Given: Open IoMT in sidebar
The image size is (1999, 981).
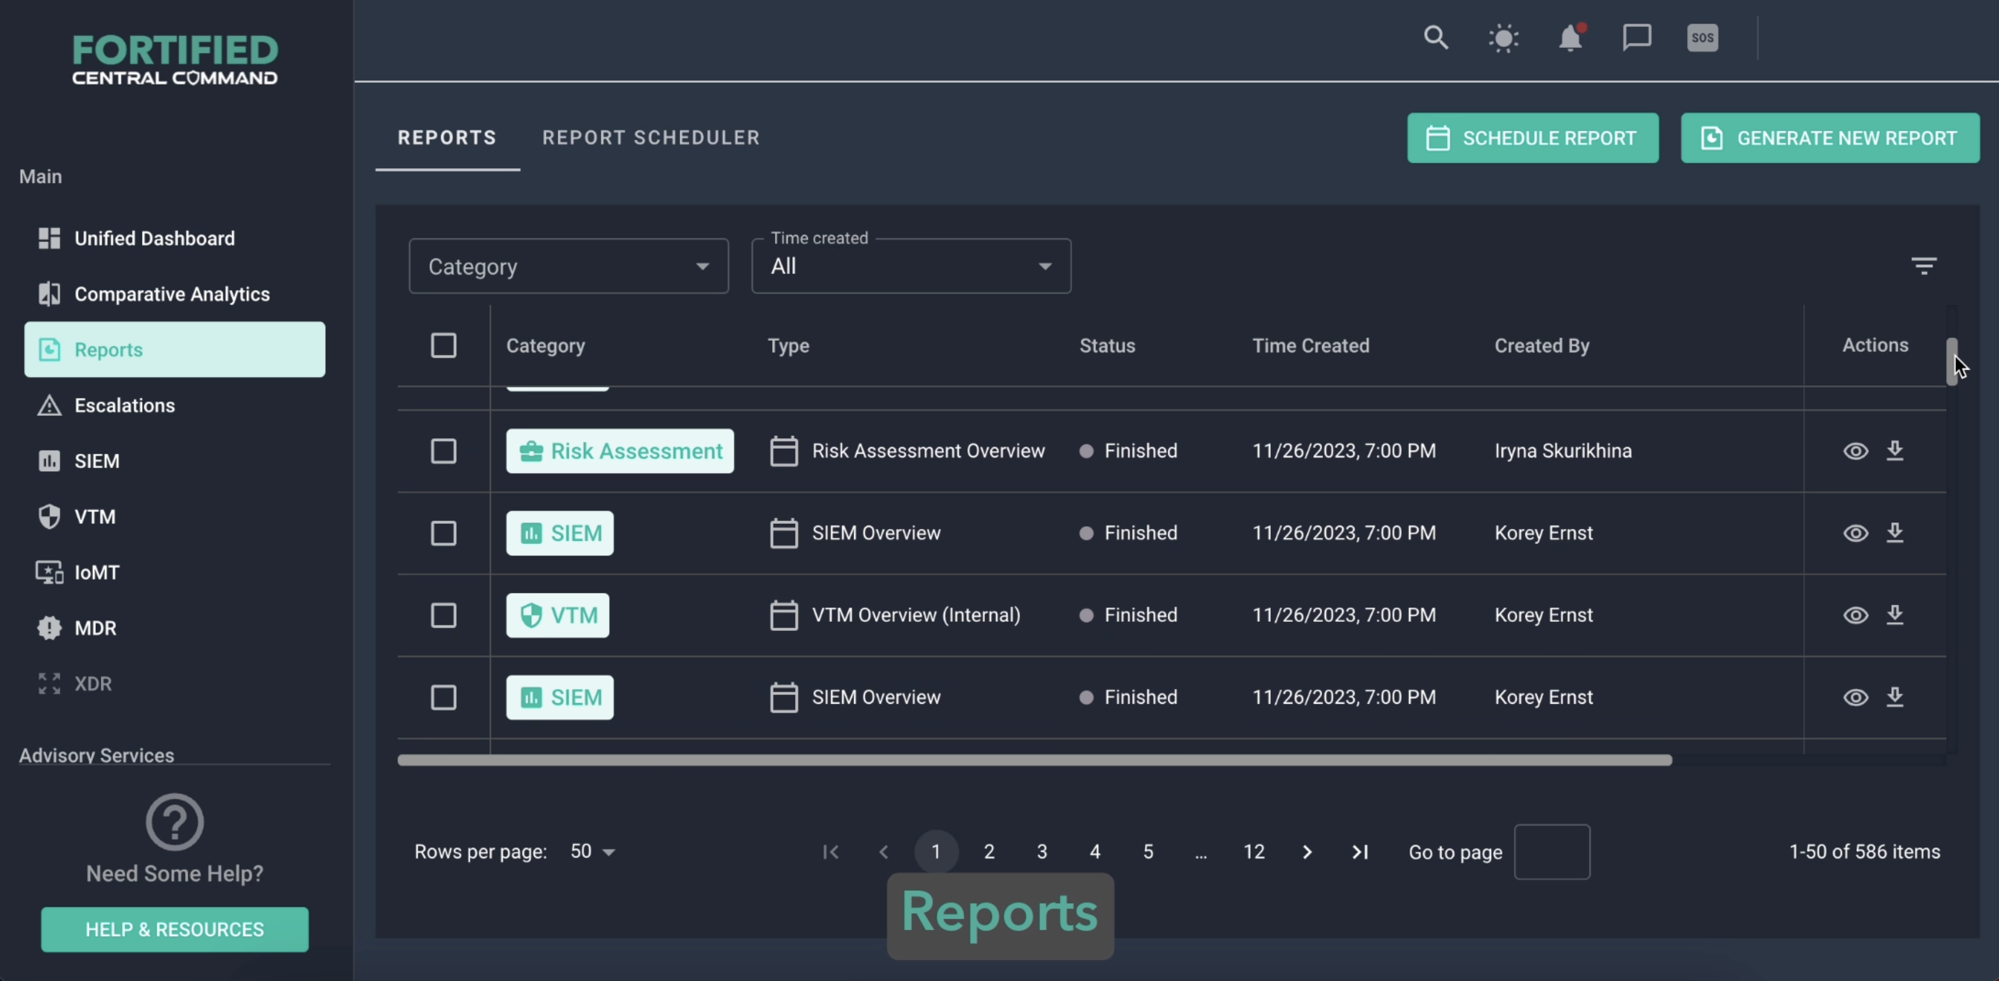Looking at the screenshot, I should (174, 572).
